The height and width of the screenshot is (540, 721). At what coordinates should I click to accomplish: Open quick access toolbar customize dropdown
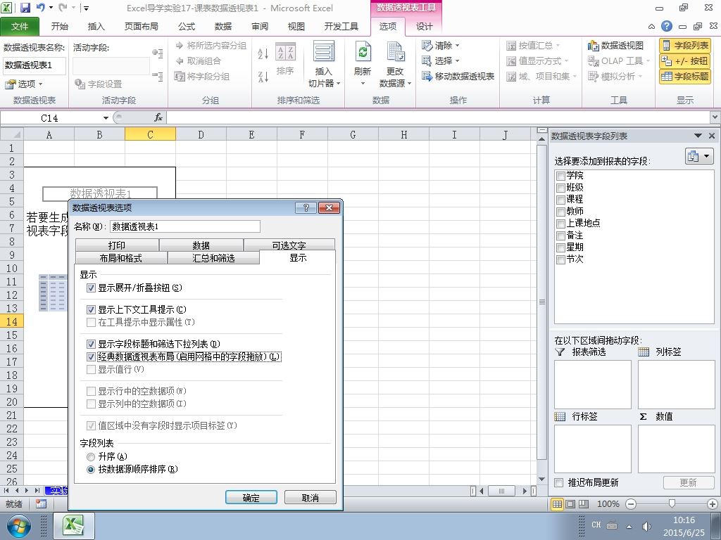click(x=87, y=8)
